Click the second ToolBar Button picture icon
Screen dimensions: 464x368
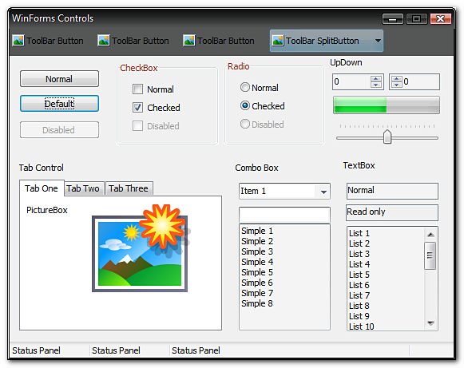click(x=104, y=40)
